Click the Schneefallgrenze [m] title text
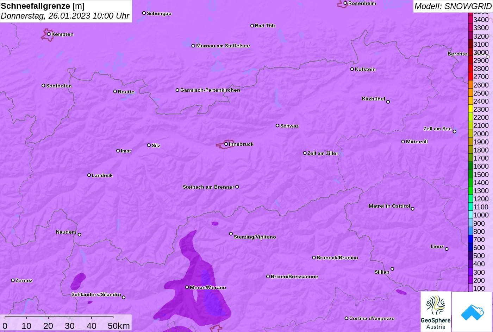 43,6
